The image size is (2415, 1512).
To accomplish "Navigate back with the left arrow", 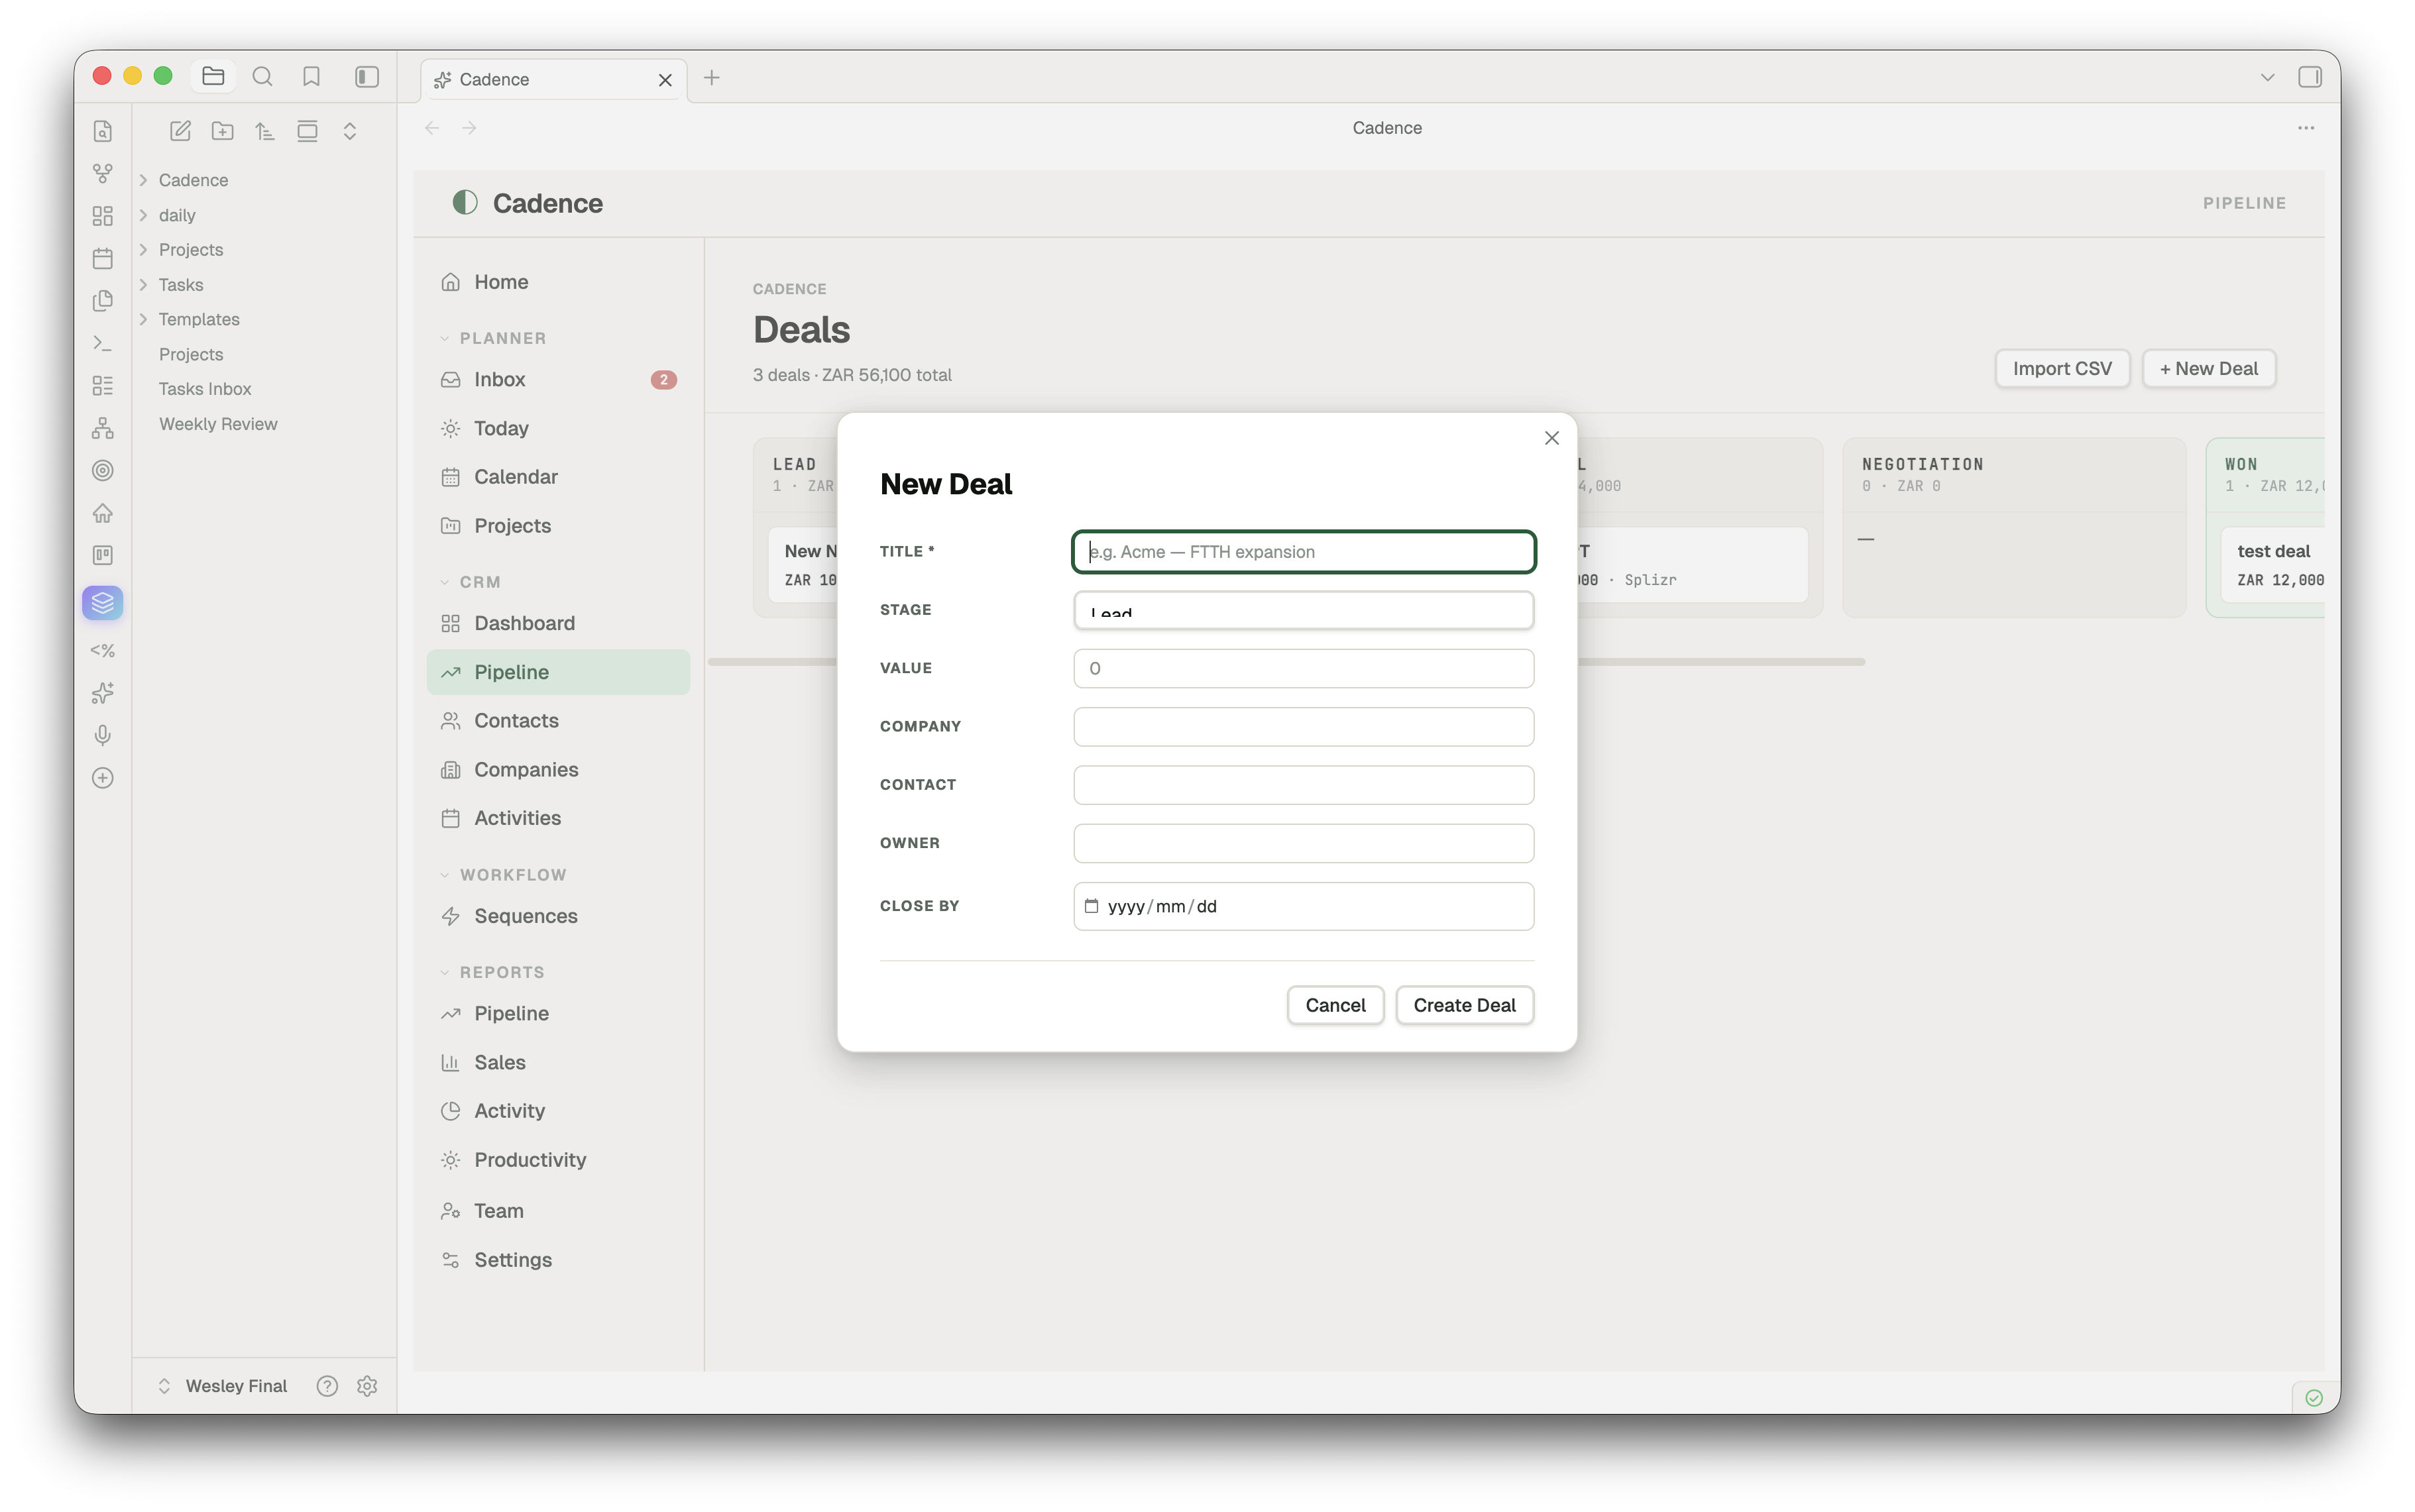I will point(432,128).
